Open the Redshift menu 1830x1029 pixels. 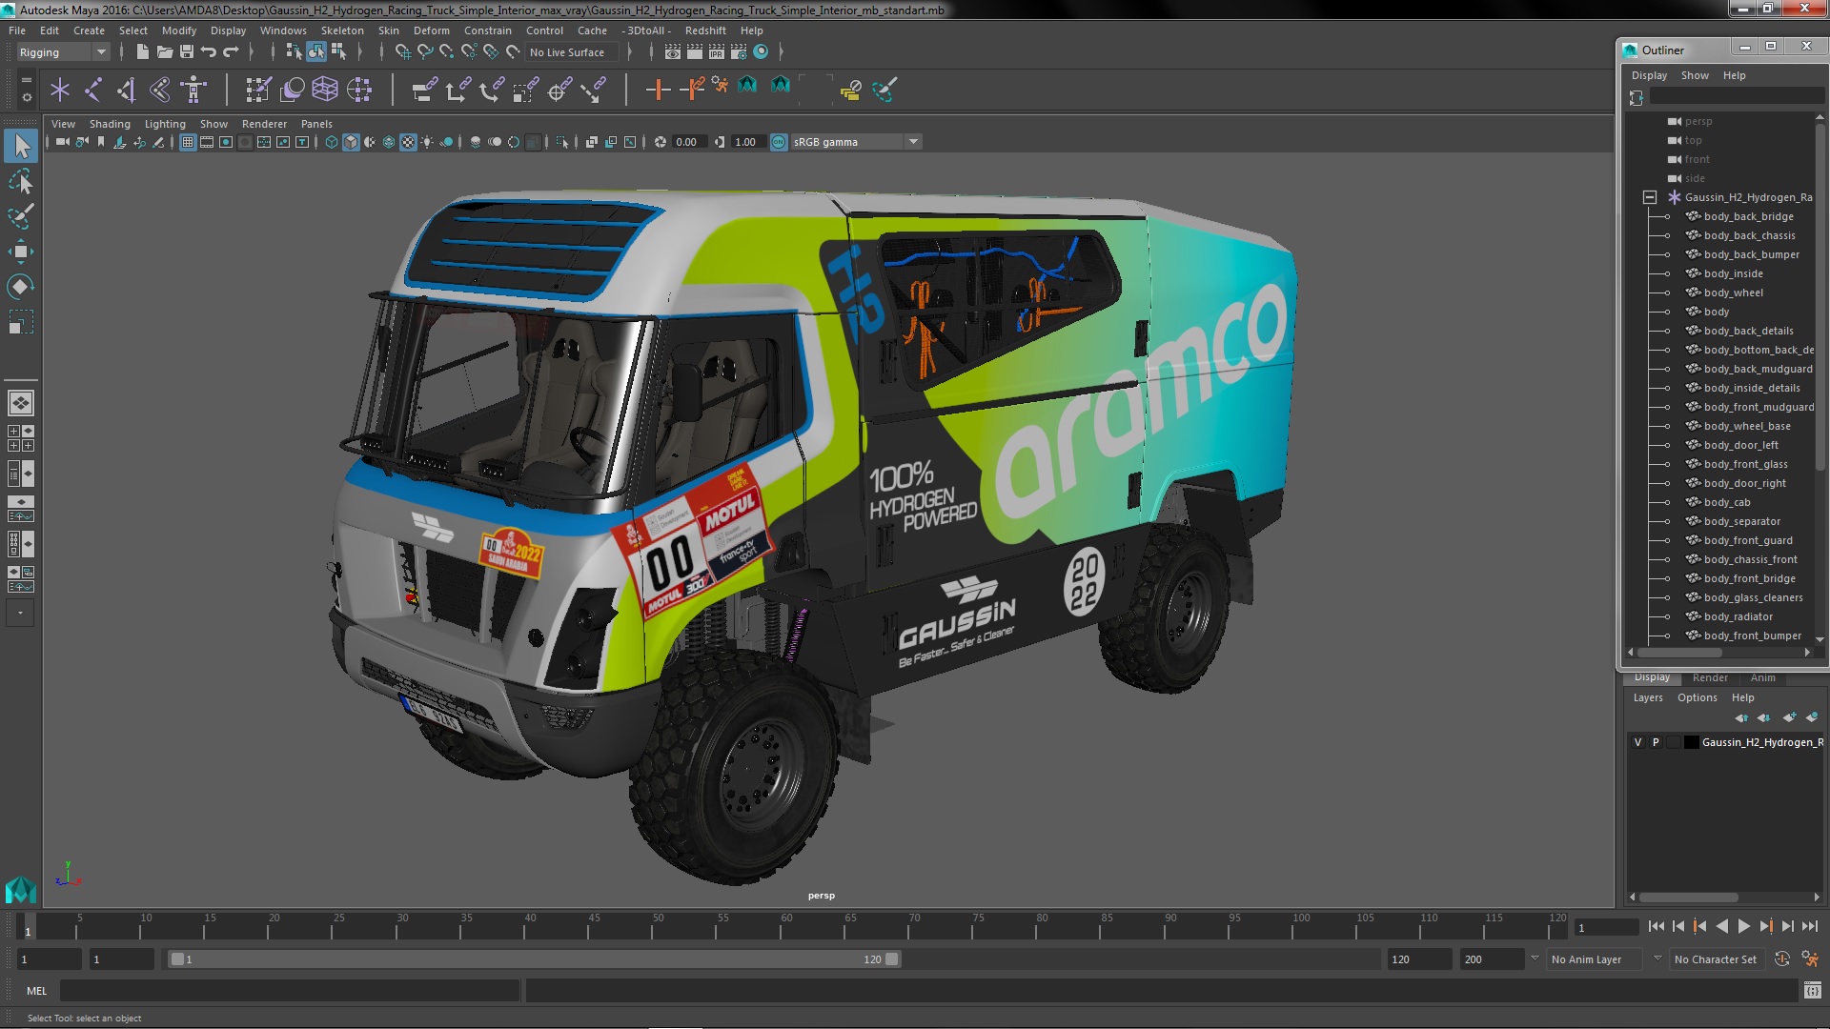point(704,30)
